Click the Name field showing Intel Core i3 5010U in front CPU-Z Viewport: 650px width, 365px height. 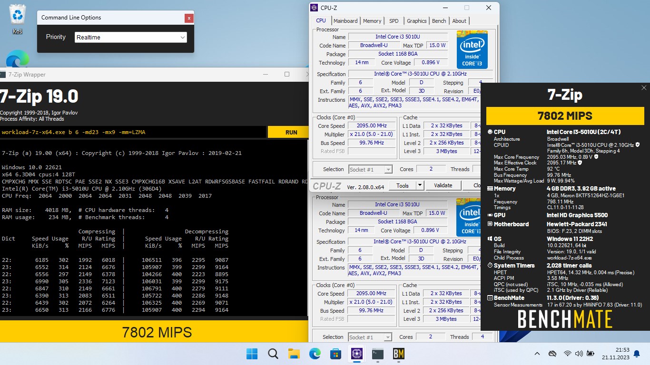[398, 37]
